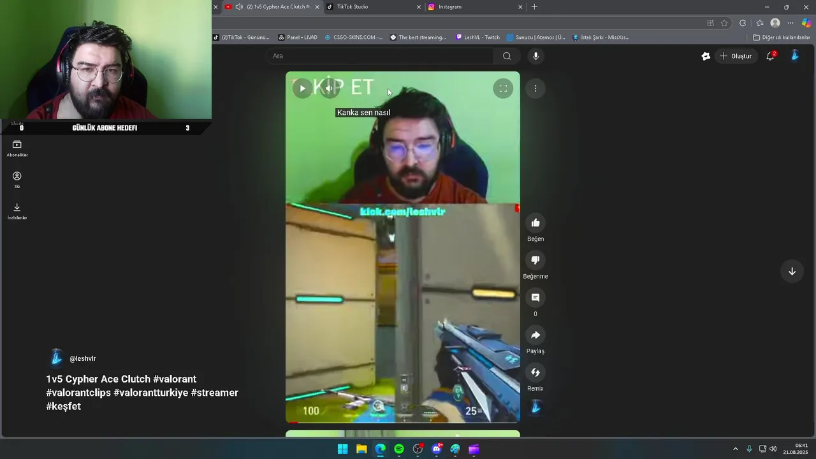Click the #valorantclips hashtag
The image size is (816, 459).
tap(78, 393)
